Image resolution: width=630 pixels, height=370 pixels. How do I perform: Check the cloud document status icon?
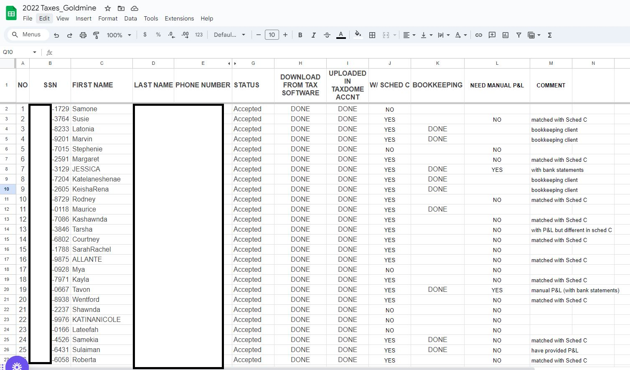[x=135, y=8]
